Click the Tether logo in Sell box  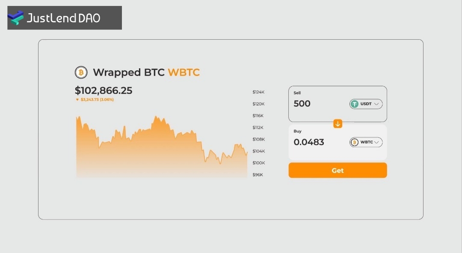[355, 104]
